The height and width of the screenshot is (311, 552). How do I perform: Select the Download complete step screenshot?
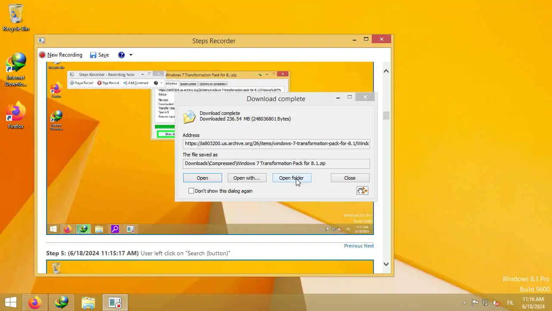pyautogui.click(x=210, y=148)
